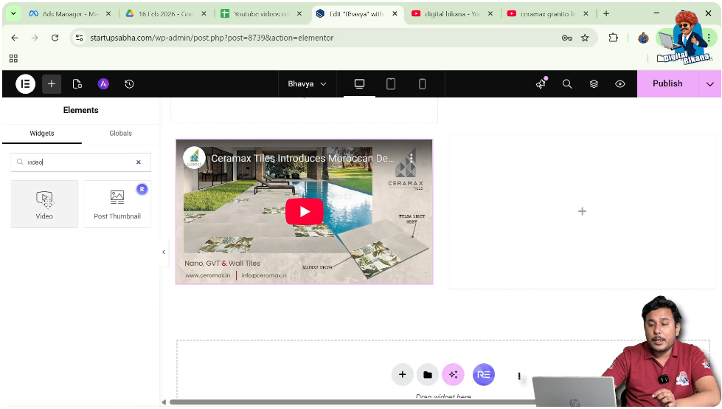Open the Elementor finder search icon
This screenshot has width=722, height=409.
pyautogui.click(x=567, y=84)
